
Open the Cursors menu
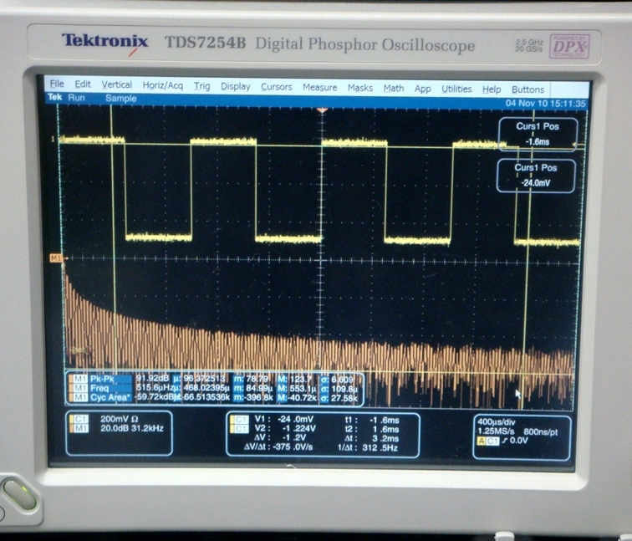[x=276, y=87]
